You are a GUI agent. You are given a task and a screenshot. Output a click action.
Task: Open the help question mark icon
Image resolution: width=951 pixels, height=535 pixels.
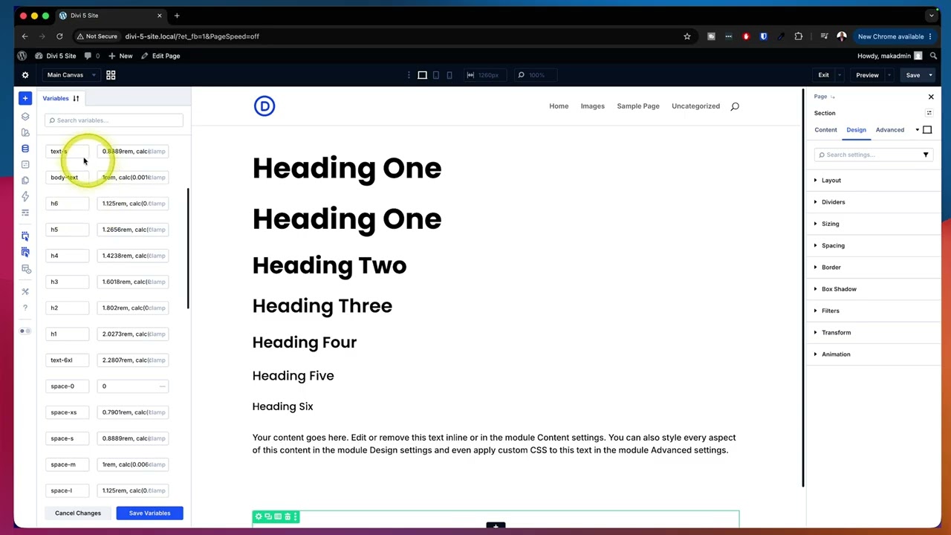pyautogui.click(x=25, y=308)
